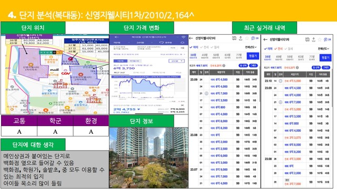Image resolution: width=337 pixels, height=189 pixels.
Task: Tap help icon after 전세 6.25억 in rightmost panel
Action: point(297,68)
